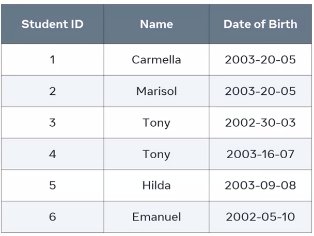Click the Name column header
This screenshot has width=314, height=236.
[x=156, y=24]
